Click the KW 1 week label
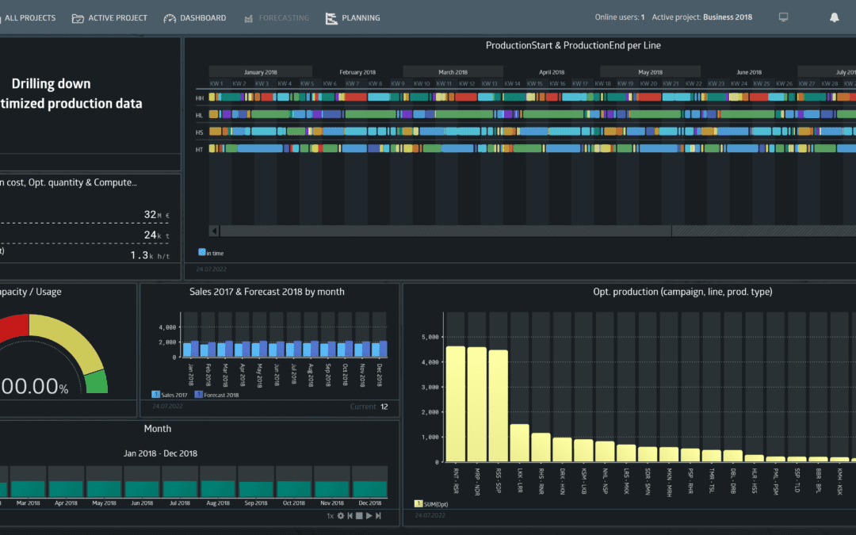The image size is (856, 535). coord(216,83)
